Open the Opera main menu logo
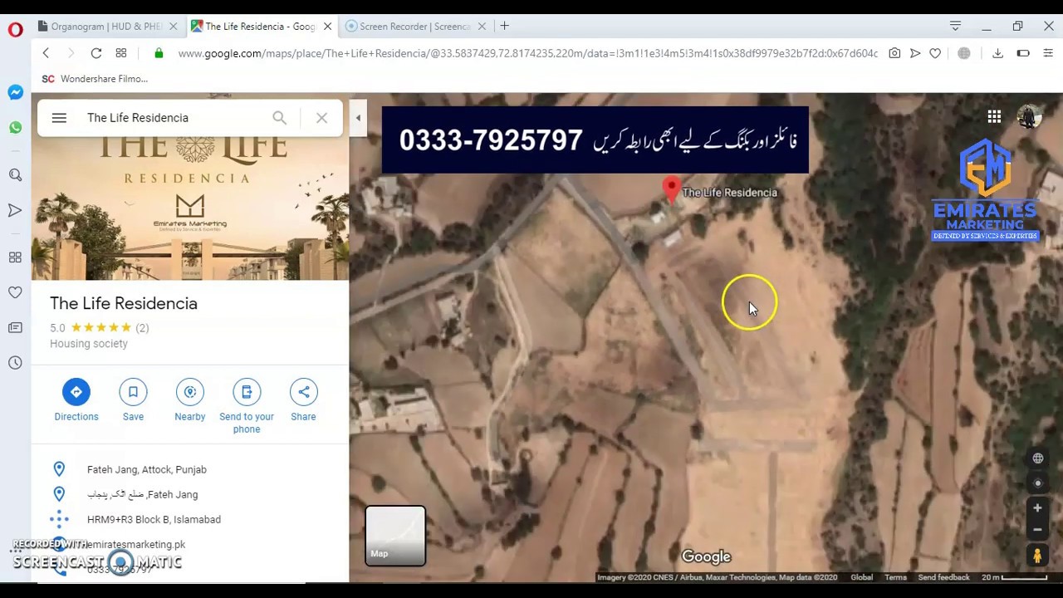Screen dimensions: 1063x598 tap(15, 30)
